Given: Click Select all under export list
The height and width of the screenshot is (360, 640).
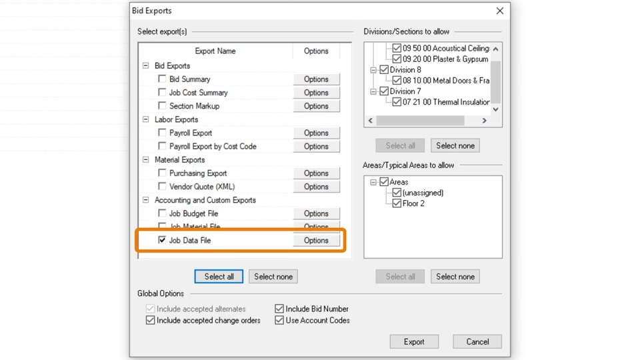Looking at the screenshot, I should [219, 277].
